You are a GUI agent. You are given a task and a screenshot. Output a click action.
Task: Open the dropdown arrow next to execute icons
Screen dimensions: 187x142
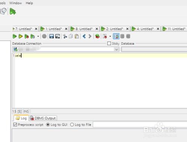tap(38, 37)
